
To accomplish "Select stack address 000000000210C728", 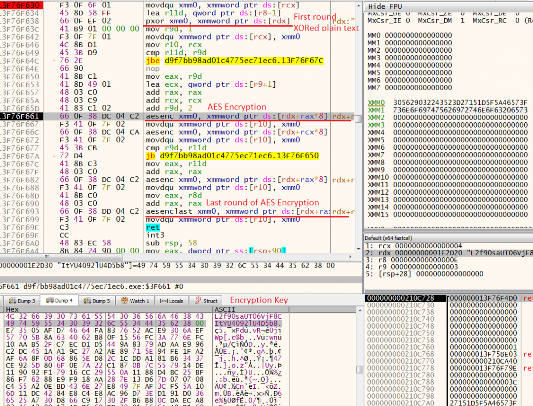I will 400,298.
